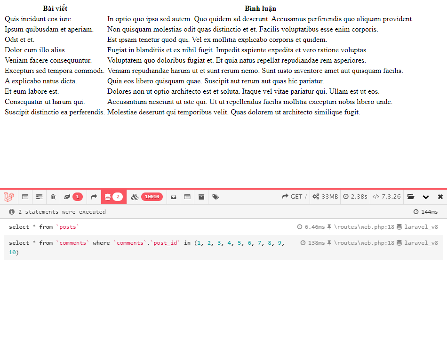Viewport: 447px width, 345px height.
Task: Open the Views leaf tab
Action: [73, 197]
